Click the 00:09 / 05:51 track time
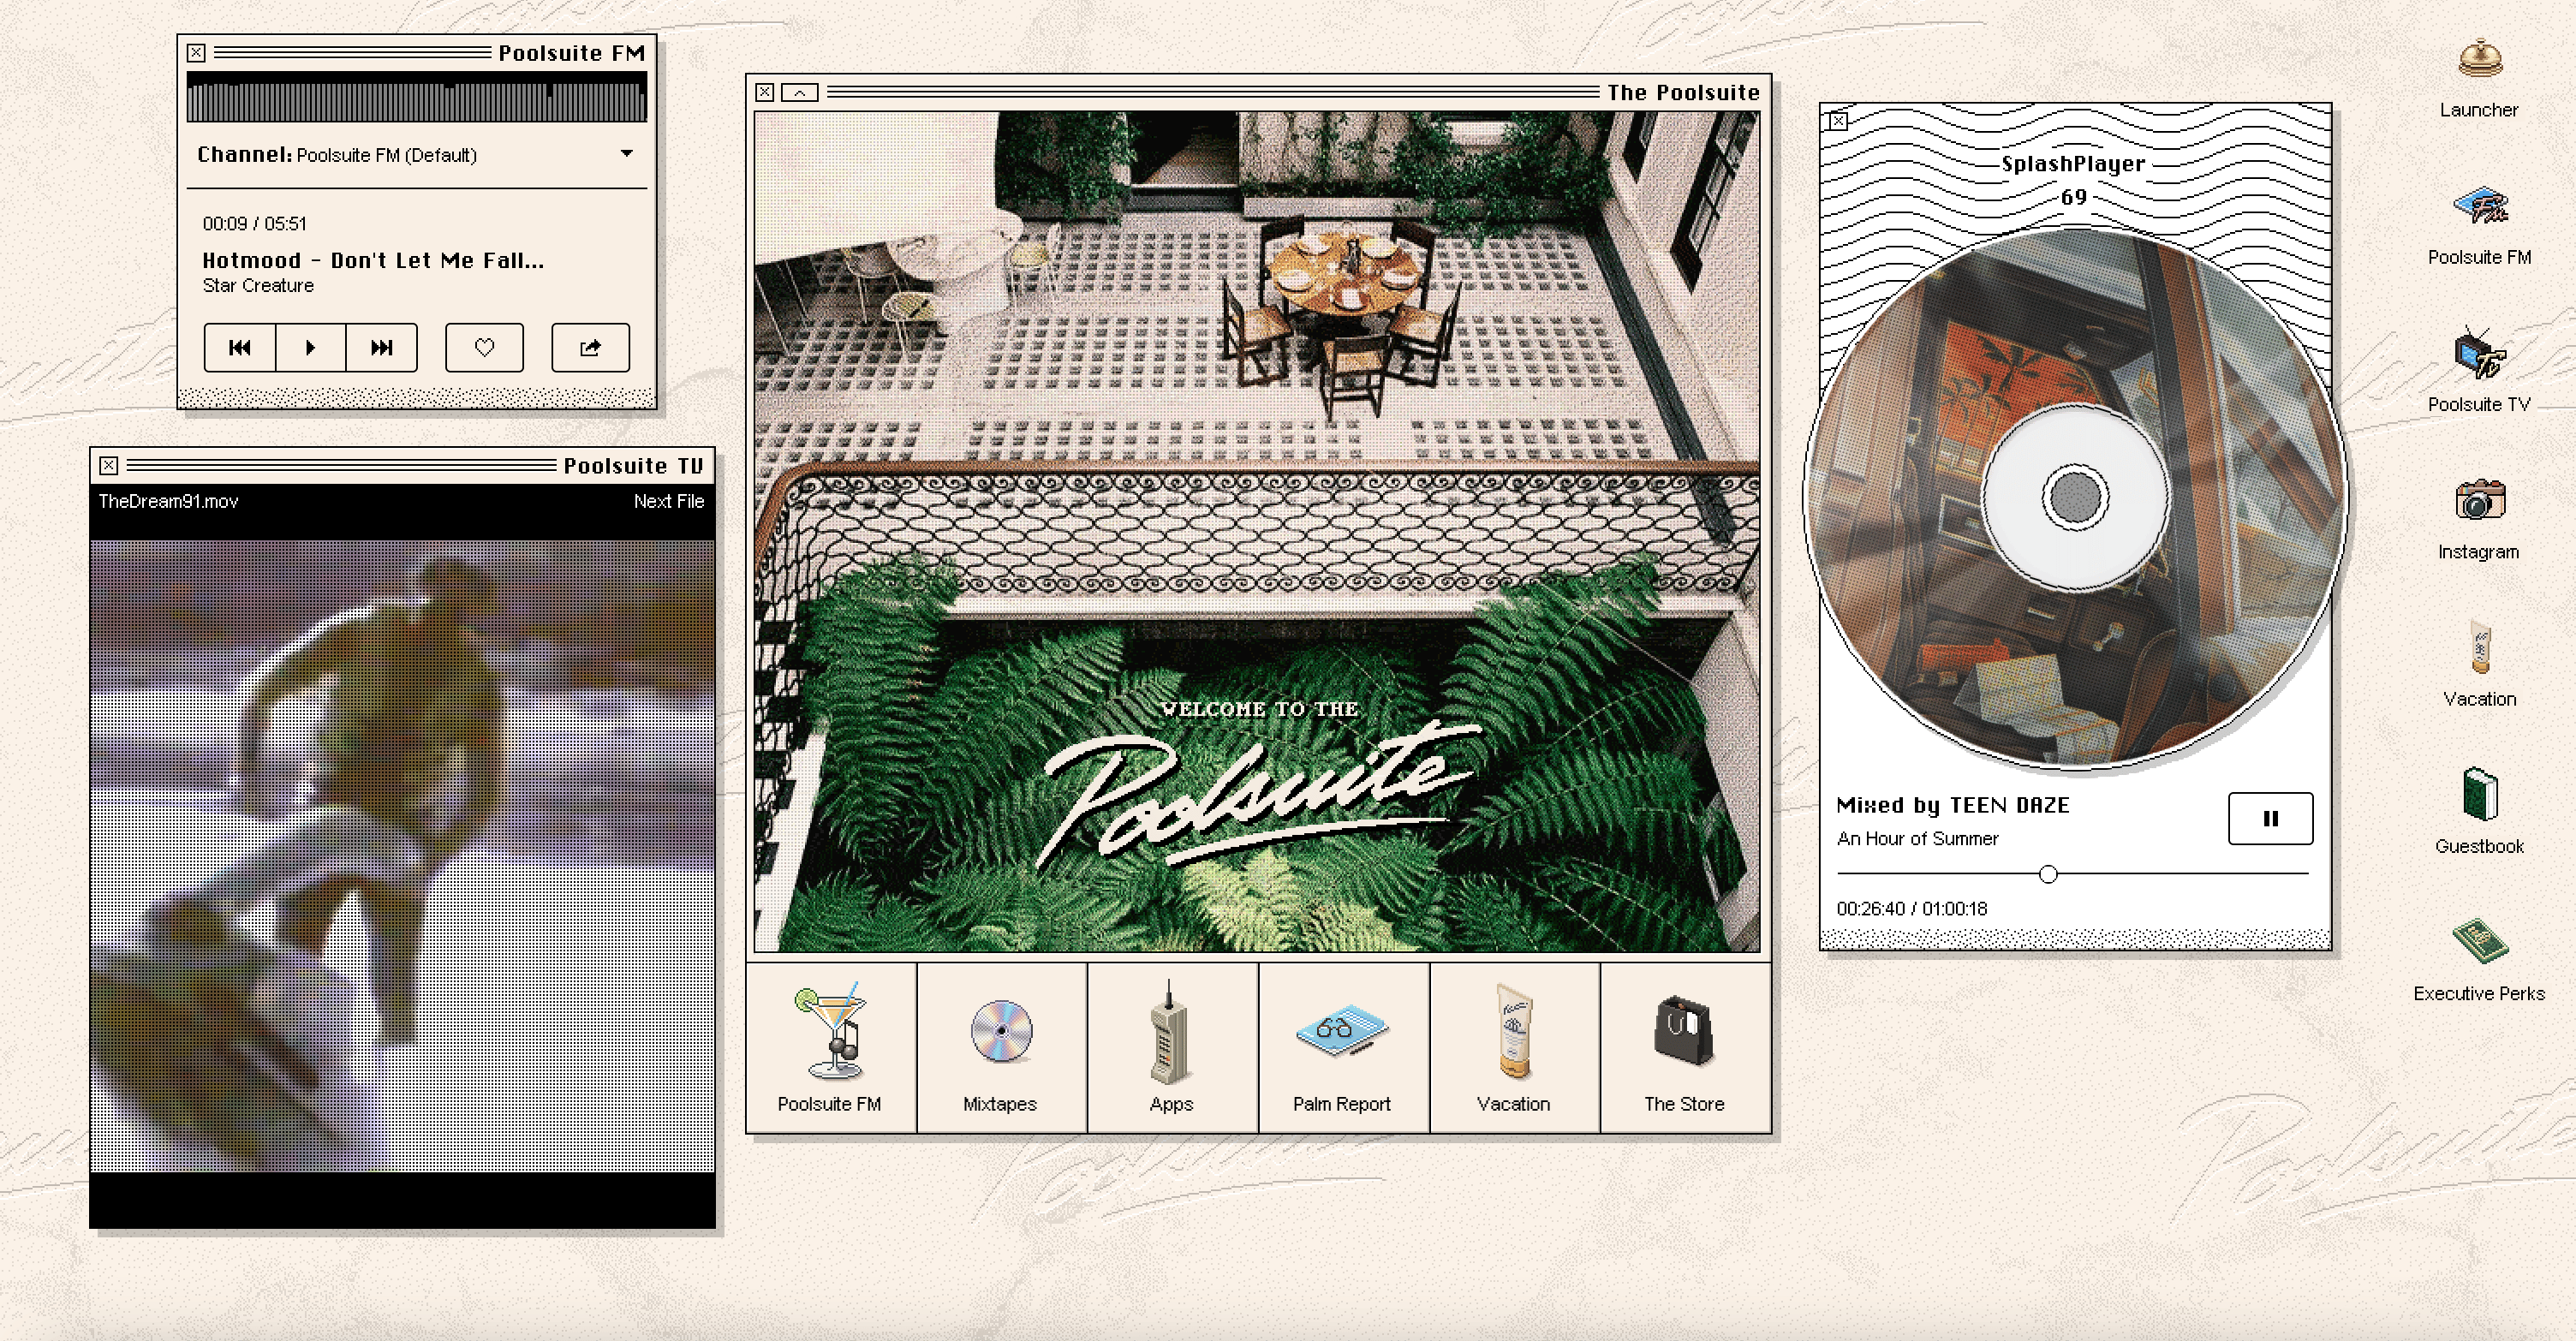This screenshot has height=1341, width=2576. tap(255, 224)
